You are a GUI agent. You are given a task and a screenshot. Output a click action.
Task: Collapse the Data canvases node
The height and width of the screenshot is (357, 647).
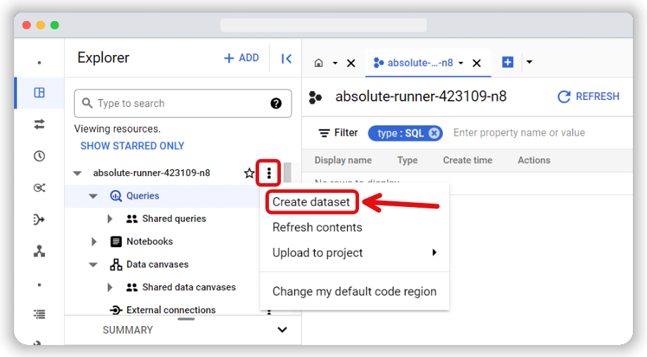pyautogui.click(x=93, y=265)
